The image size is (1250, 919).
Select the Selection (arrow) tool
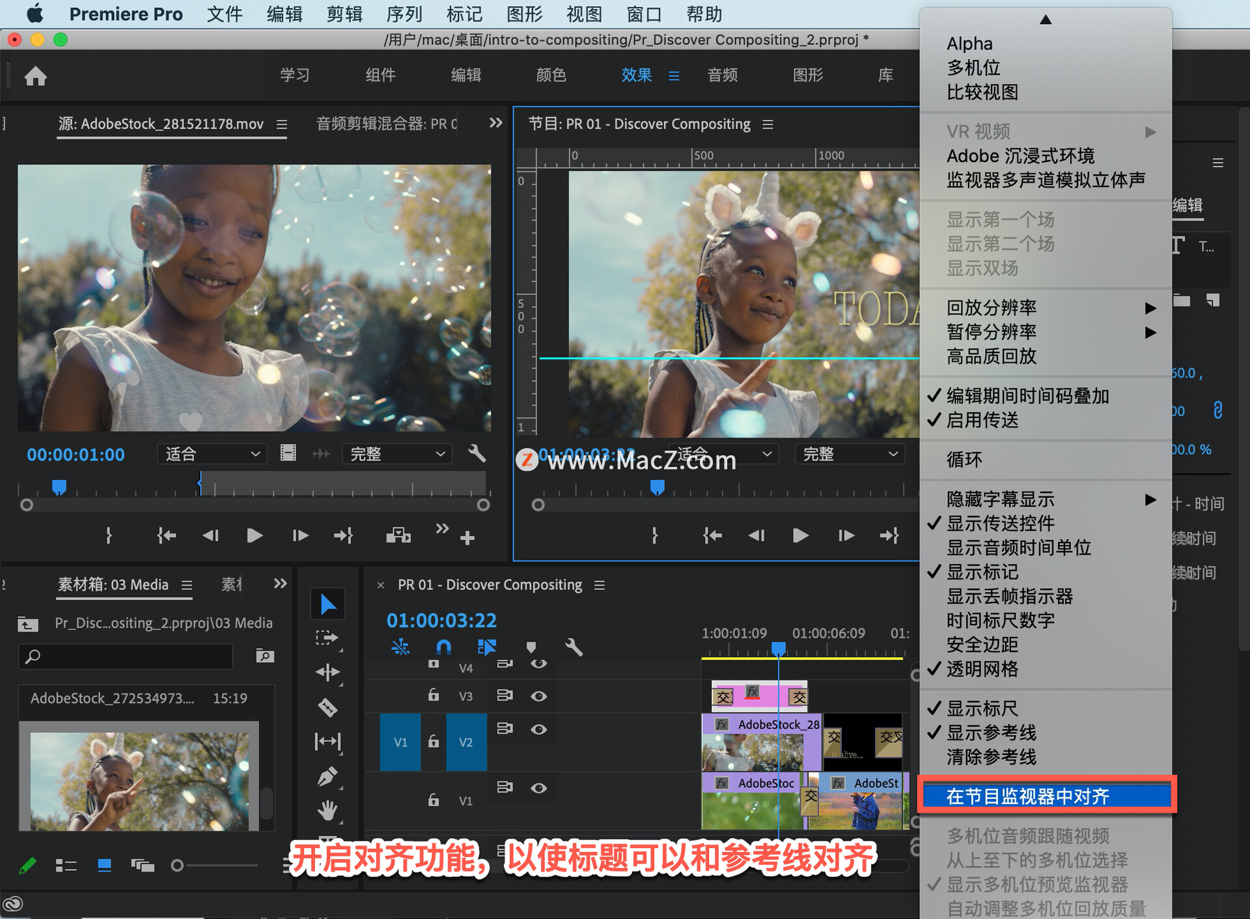tap(327, 604)
